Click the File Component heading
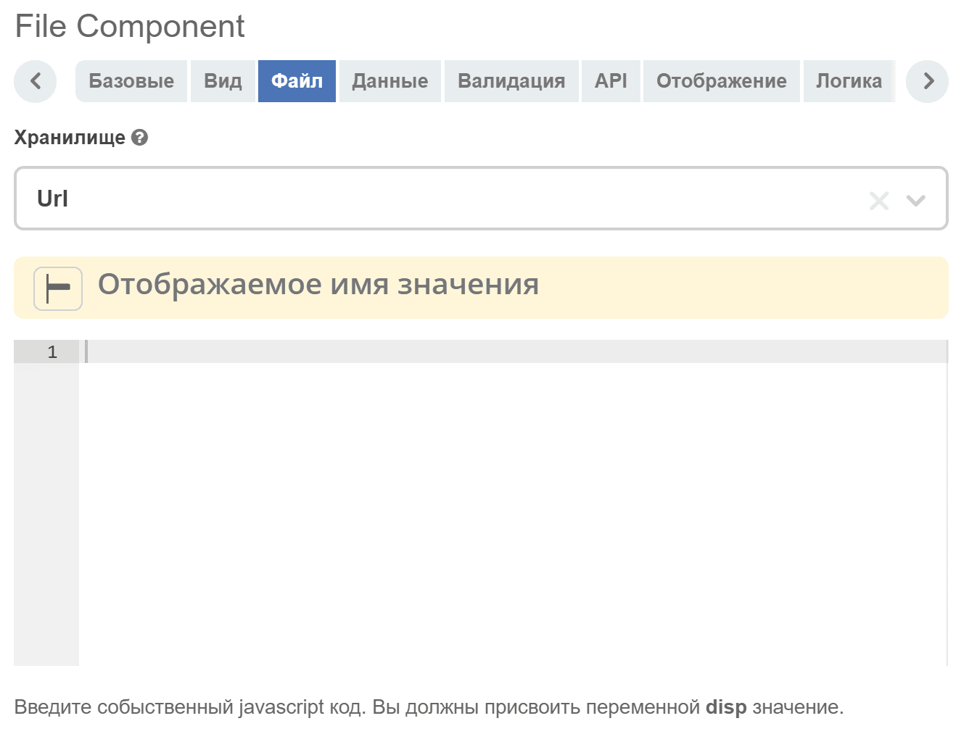Viewport: 969px width, 742px height. (x=130, y=26)
